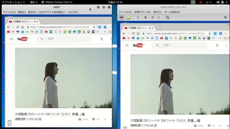Open ヘルプ(H) menu in WIN7 window
The image size is (230, 129).
(72, 12)
